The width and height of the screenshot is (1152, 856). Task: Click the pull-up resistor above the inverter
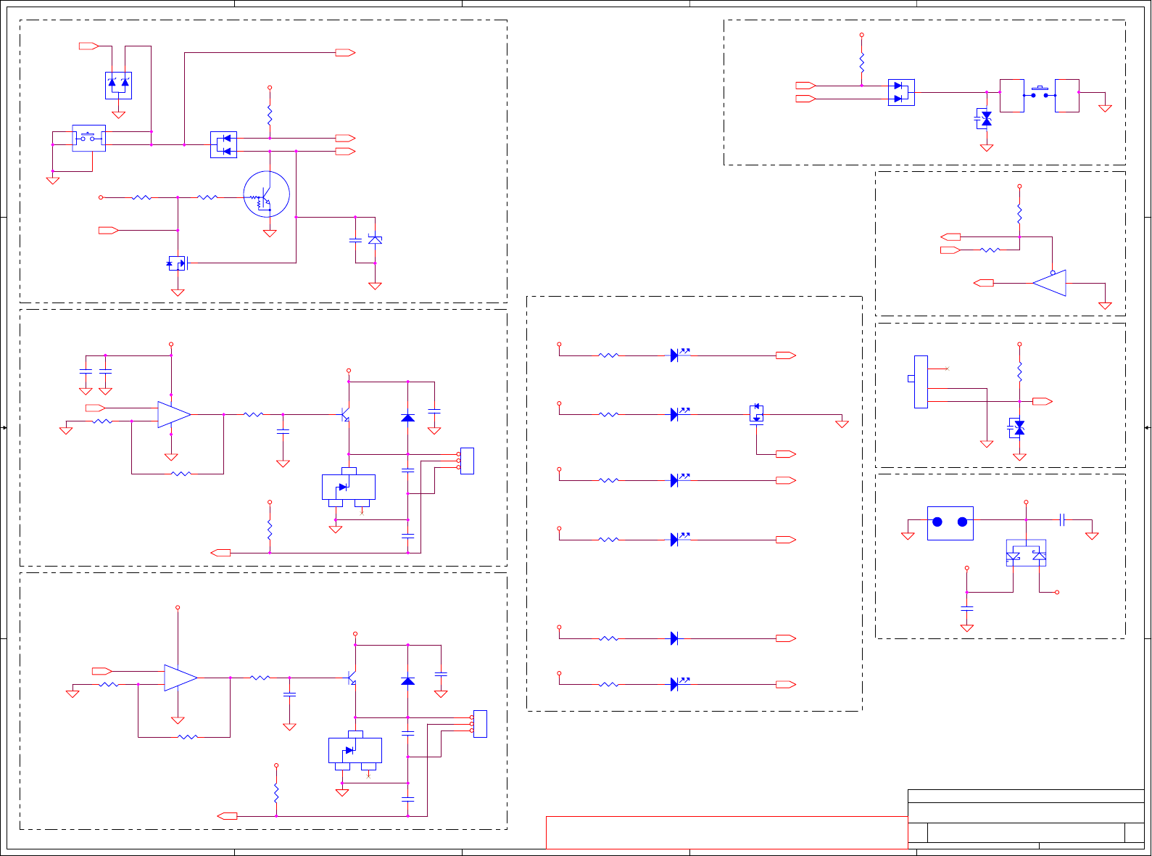coord(1019,215)
